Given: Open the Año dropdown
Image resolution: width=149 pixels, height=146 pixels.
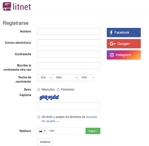Looking at the screenshot, I should 86,78.
